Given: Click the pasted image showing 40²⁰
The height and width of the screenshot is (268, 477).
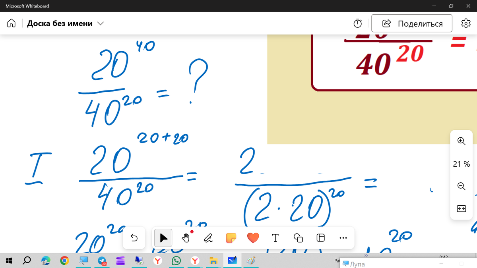Looking at the screenshot, I should [x=372, y=89].
